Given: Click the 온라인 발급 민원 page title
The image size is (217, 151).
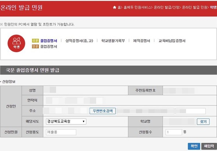Looking at the screenshot, I should [x=21, y=8].
